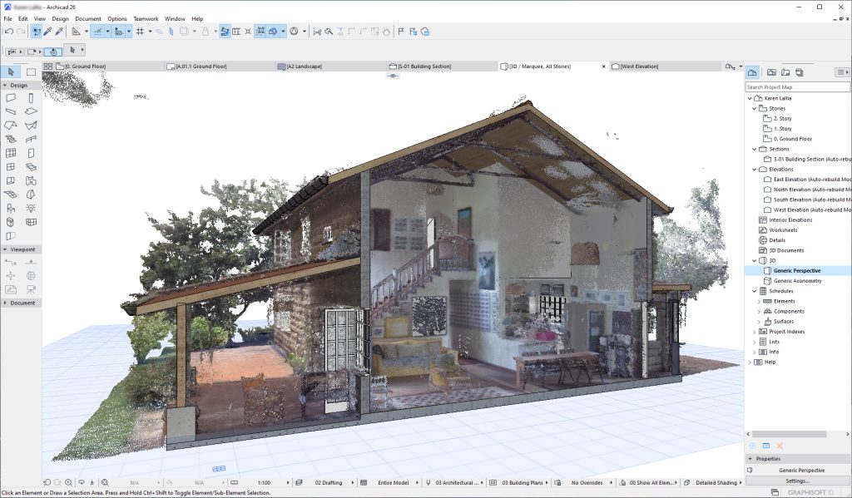Click the Search Project Map field
The image size is (852, 498).
pos(797,86)
